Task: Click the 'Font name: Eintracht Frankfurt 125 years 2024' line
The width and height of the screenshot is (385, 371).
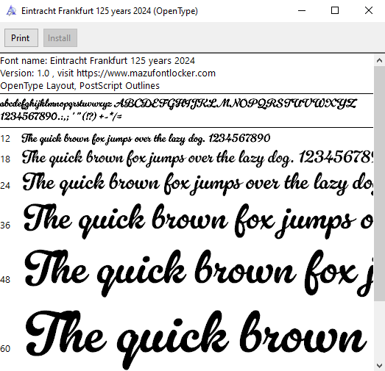Action: [97, 60]
